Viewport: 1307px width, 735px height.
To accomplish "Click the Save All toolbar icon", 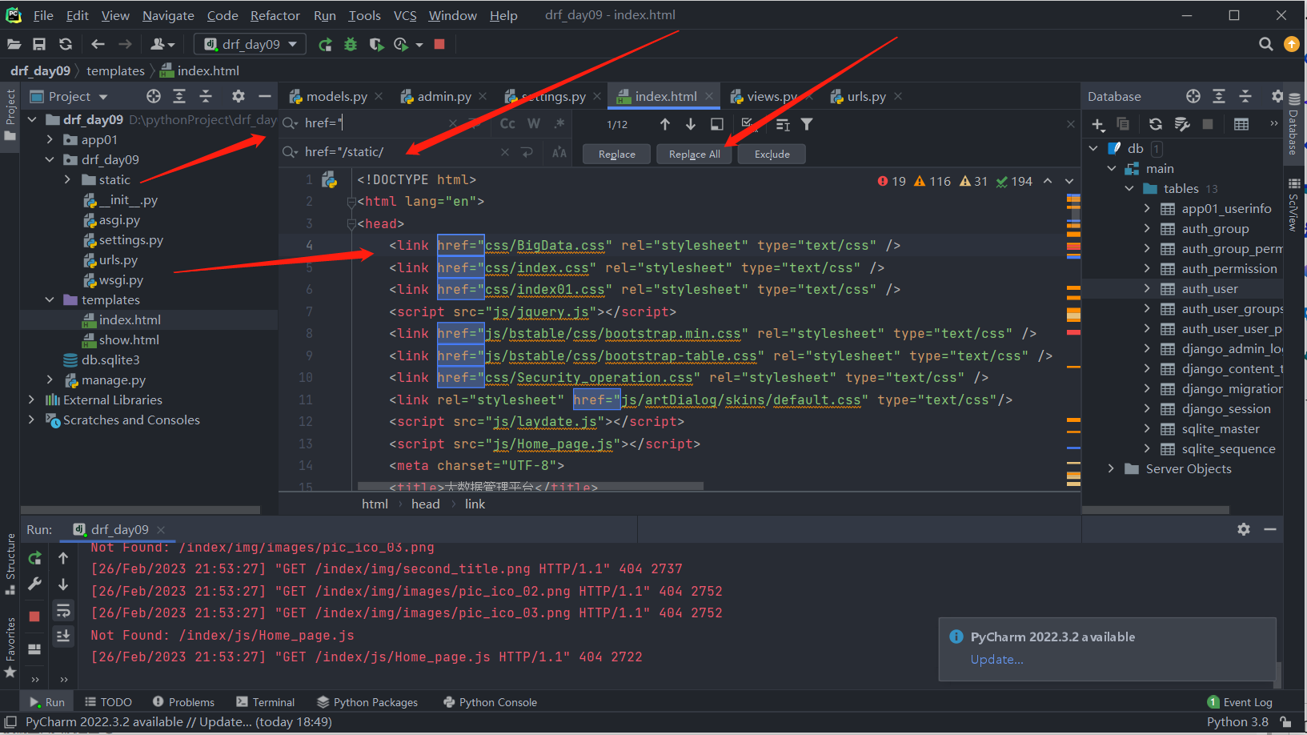I will [39, 44].
